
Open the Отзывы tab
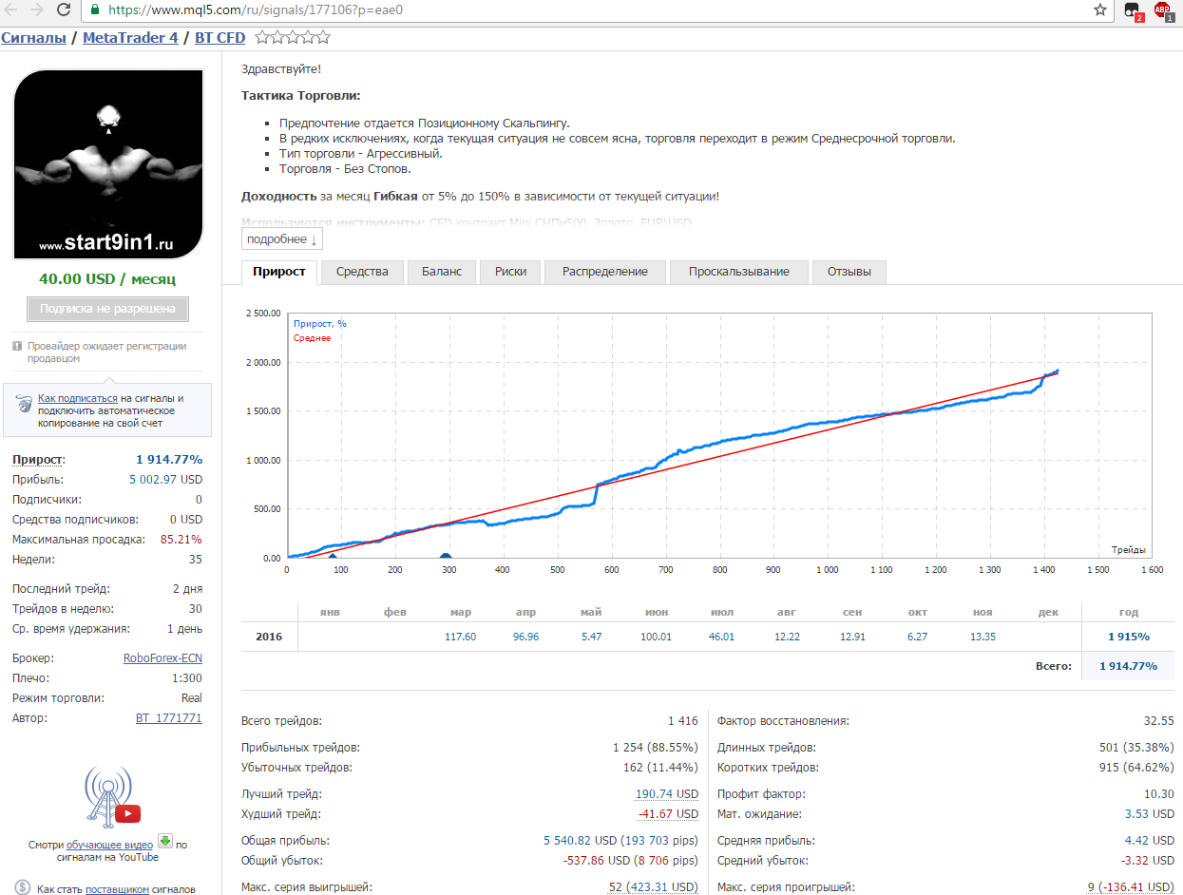849,272
